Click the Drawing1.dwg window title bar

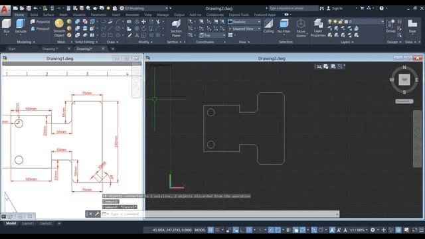(60, 58)
